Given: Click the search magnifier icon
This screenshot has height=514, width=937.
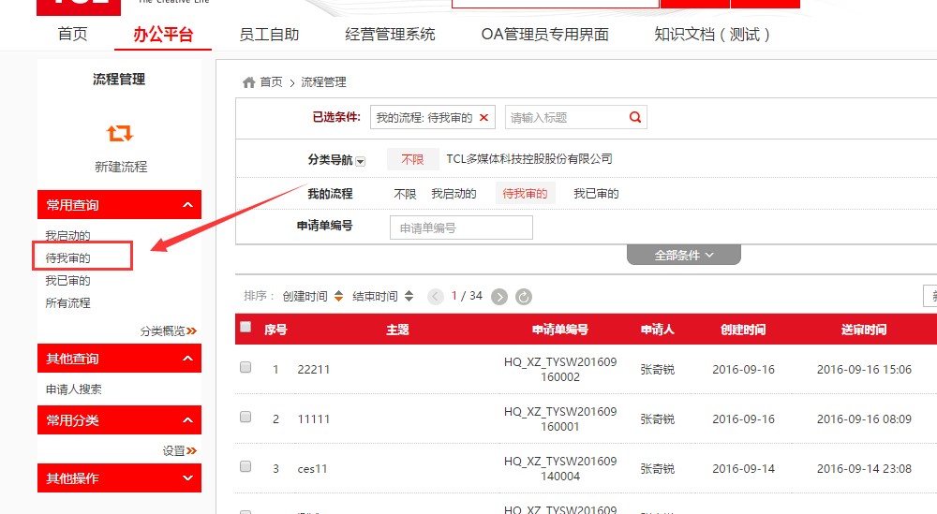Looking at the screenshot, I should (634, 117).
